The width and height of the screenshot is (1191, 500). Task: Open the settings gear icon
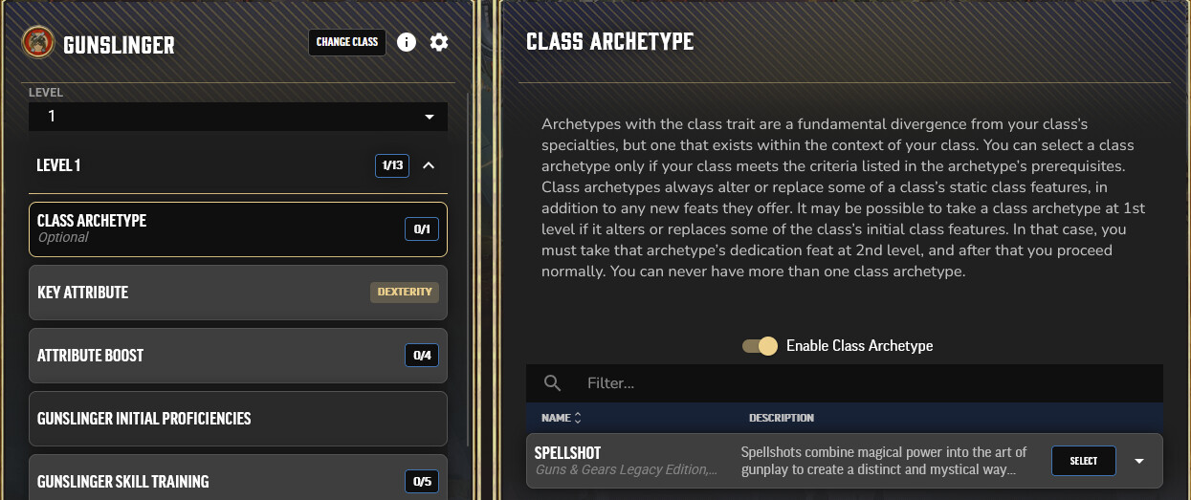point(439,42)
